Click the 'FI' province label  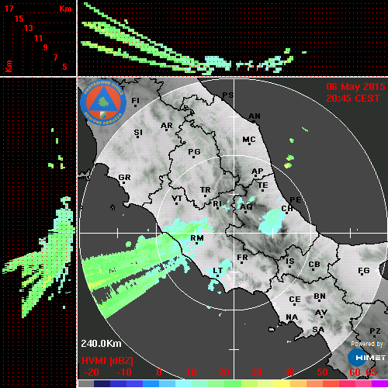click(x=136, y=100)
